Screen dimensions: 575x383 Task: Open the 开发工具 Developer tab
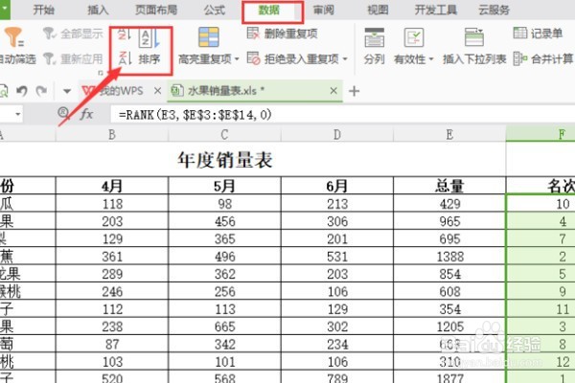click(x=436, y=10)
